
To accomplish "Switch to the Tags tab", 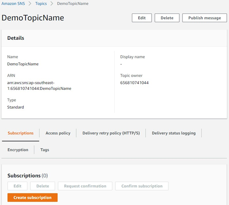I will [x=45, y=150].
